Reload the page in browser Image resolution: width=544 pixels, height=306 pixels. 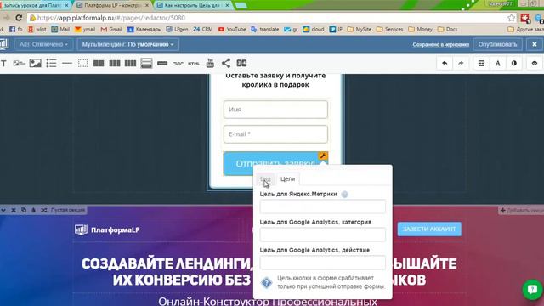click(19, 18)
